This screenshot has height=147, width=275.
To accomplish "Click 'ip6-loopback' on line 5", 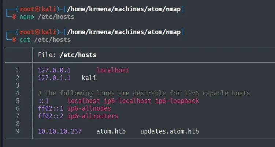I will (177, 101).
